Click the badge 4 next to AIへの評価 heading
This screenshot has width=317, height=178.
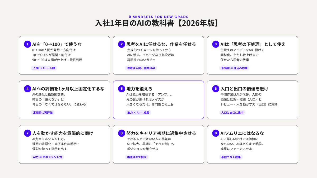coord(27,89)
